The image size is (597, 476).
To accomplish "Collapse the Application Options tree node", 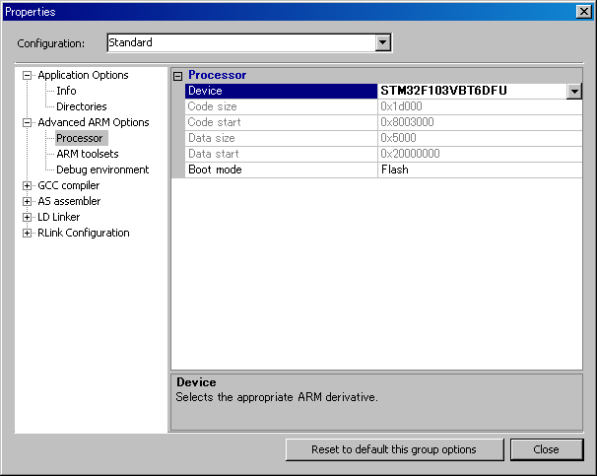I will [x=28, y=75].
